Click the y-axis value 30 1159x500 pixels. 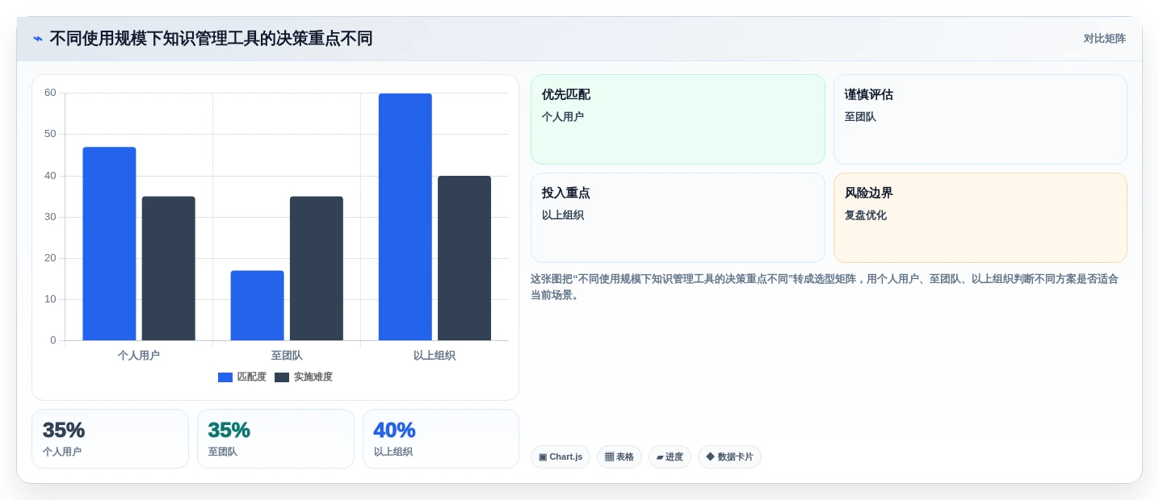[x=50, y=217]
